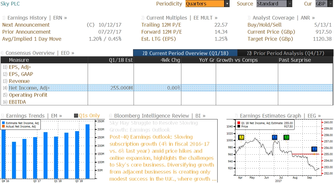334x183 pixels.
Task: Toggle the Q1s Only checkbox
Action: [x=76, y=116]
